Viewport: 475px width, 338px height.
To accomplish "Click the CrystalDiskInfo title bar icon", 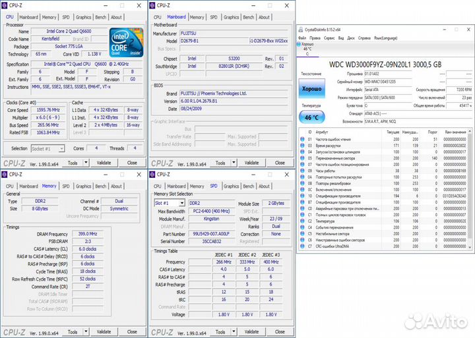I will pos(301,30).
